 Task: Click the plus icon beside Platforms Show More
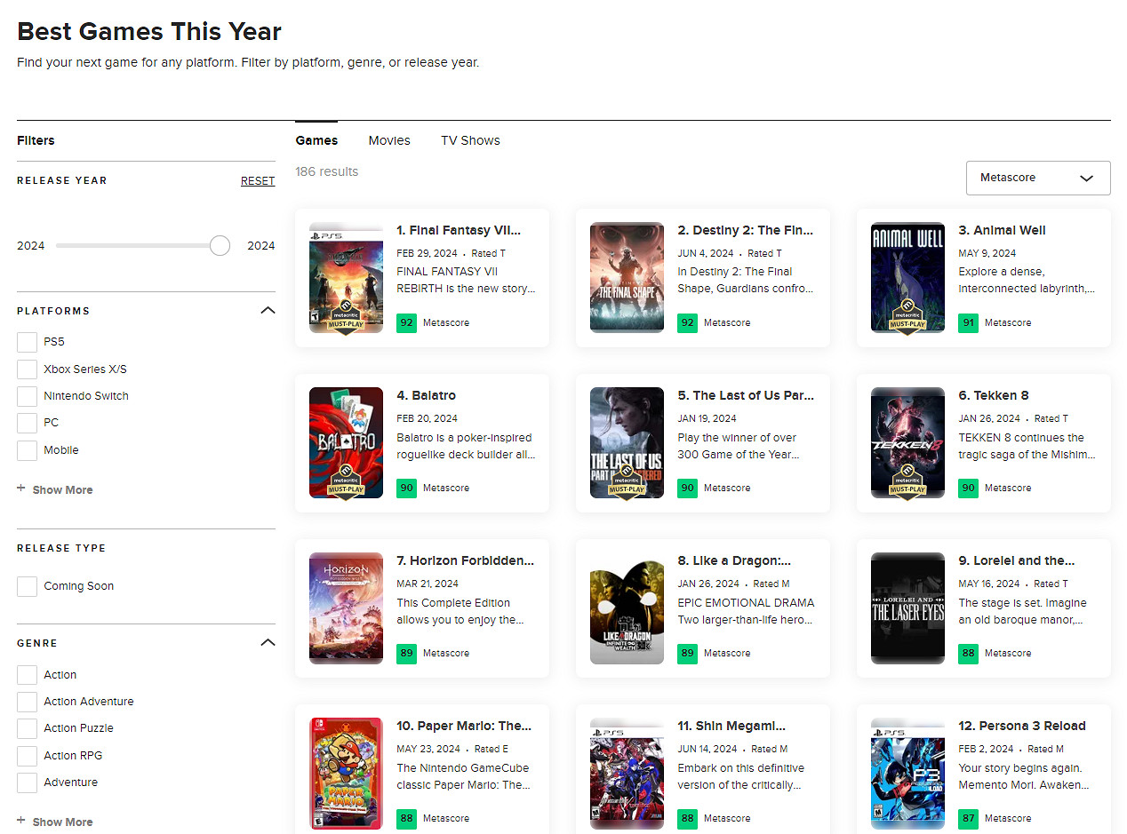[21, 489]
